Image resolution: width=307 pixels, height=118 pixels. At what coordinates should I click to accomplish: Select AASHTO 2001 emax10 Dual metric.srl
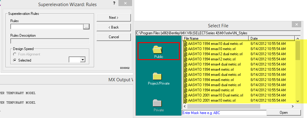pyautogui.click(x=216, y=95)
